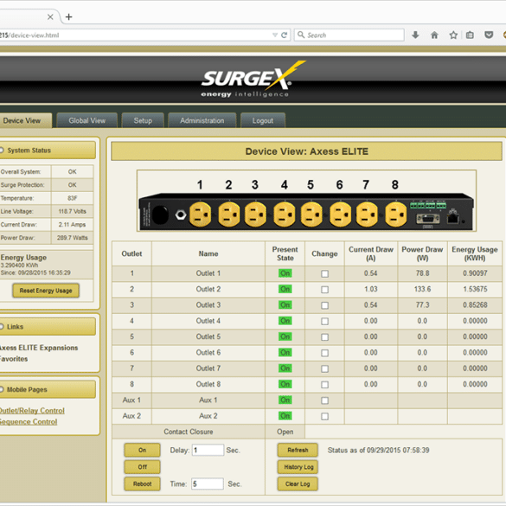This screenshot has height=506, width=506.
Task: Open the Sequence Control mobile page
Action: click(29, 422)
